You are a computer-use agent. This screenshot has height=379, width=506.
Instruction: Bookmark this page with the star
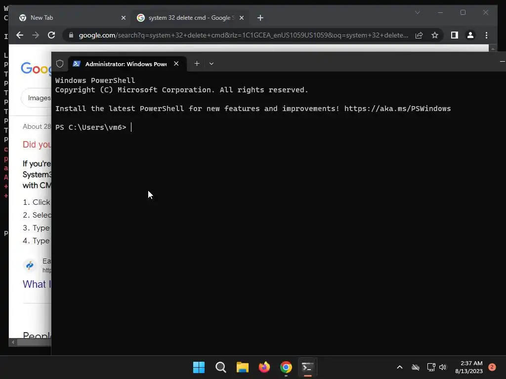click(435, 35)
